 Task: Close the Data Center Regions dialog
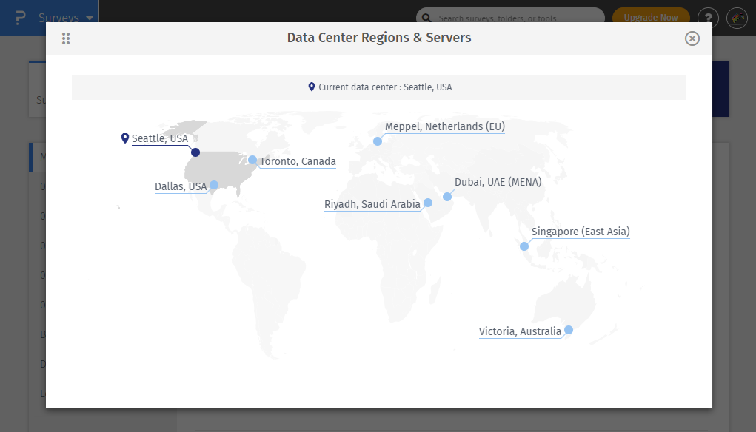point(692,38)
